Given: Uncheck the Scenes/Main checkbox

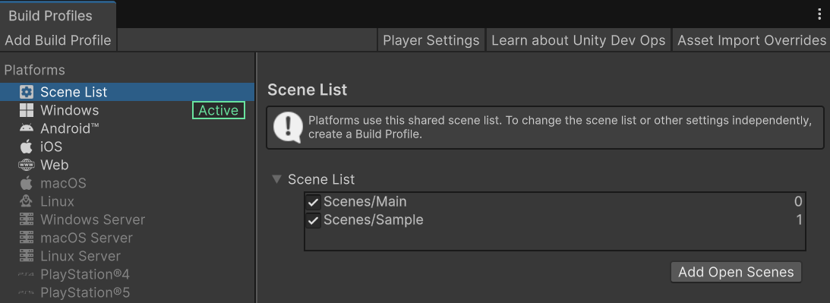Looking at the screenshot, I should point(314,202).
